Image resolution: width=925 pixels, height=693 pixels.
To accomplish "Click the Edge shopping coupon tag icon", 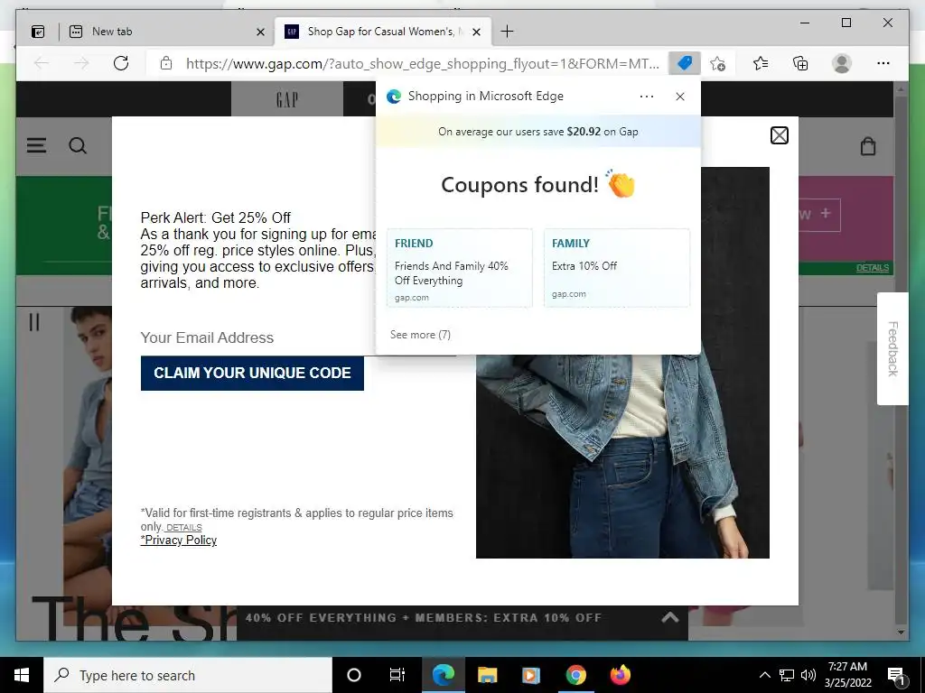I will [x=685, y=63].
